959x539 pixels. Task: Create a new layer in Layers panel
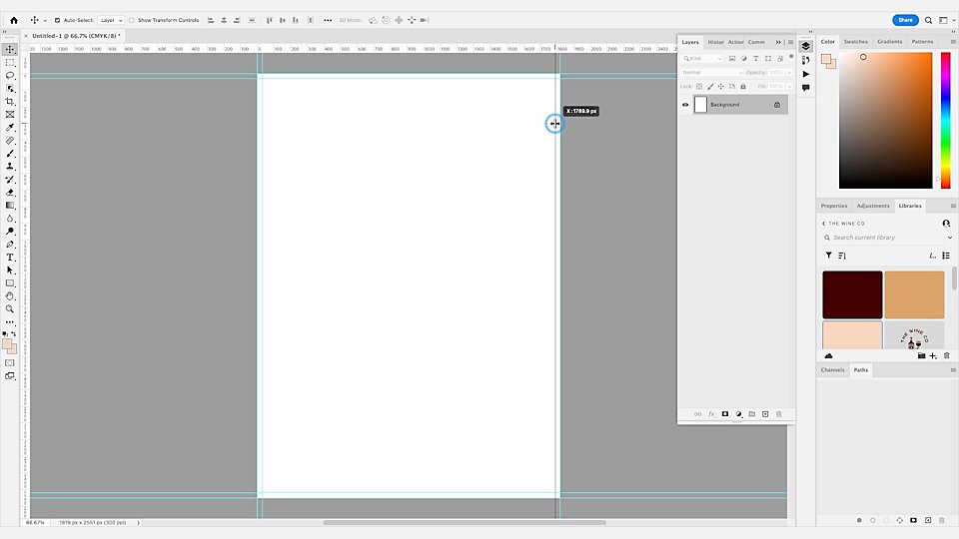coord(765,414)
